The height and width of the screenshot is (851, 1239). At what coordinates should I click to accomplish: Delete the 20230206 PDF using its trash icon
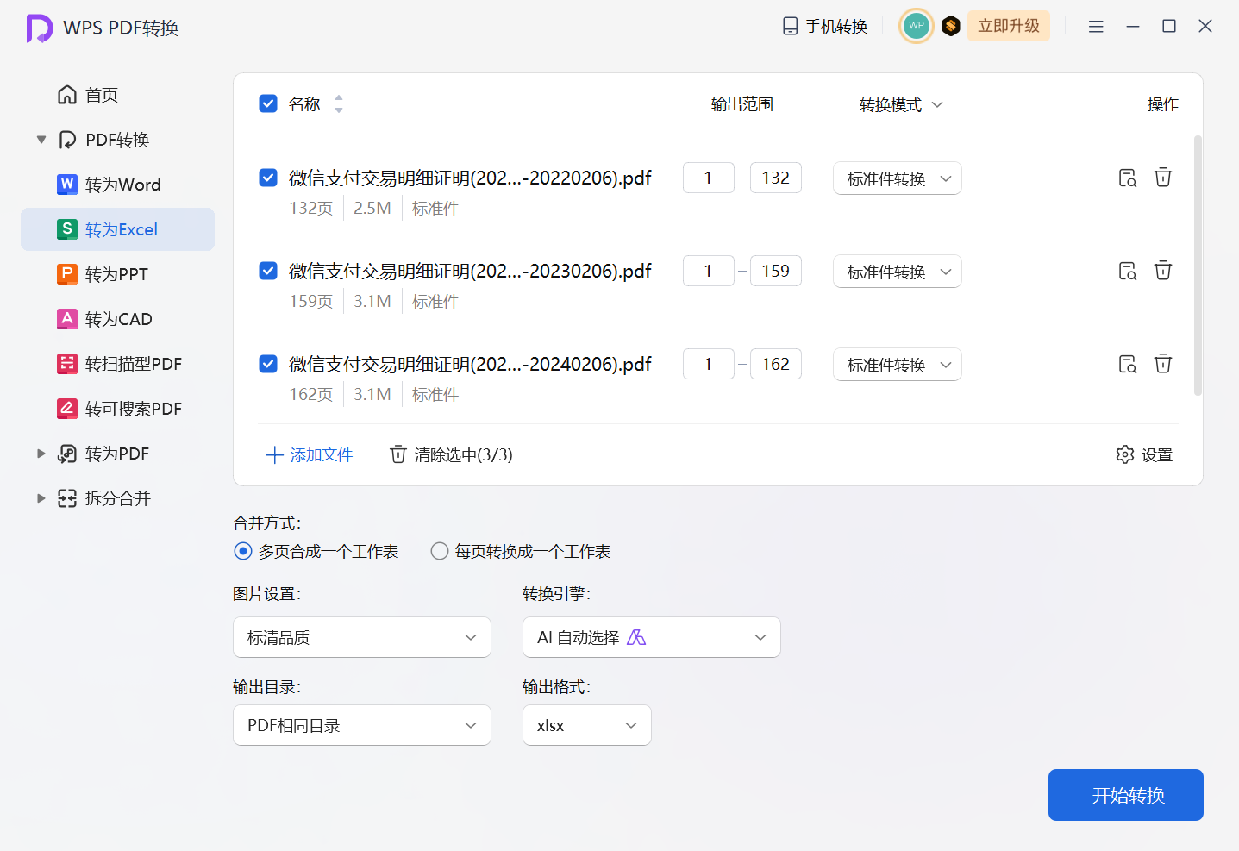[x=1163, y=271]
